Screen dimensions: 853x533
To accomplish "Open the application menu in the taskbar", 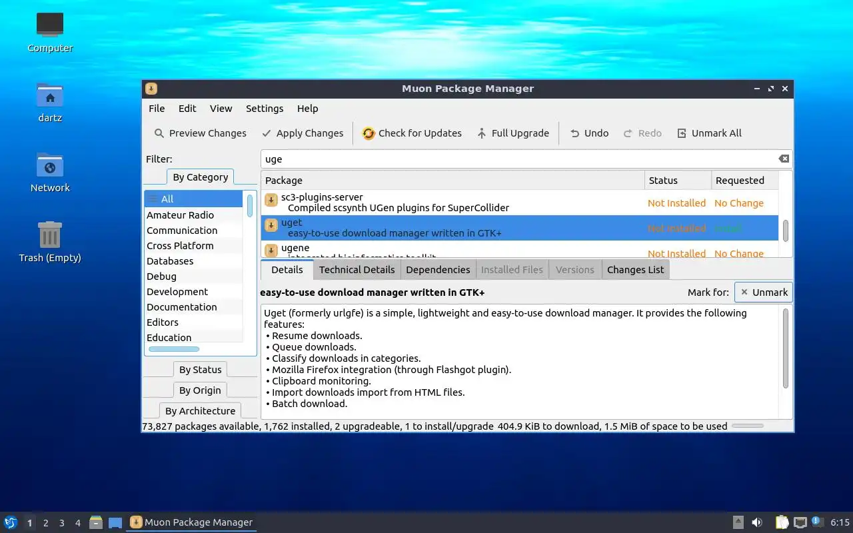I will pyautogui.click(x=11, y=522).
